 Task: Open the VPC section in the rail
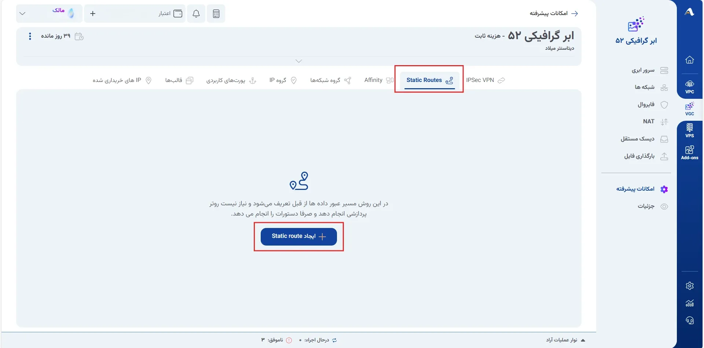[x=689, y=87]
